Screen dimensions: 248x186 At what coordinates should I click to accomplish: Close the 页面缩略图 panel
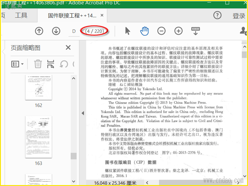click(68, 47)
